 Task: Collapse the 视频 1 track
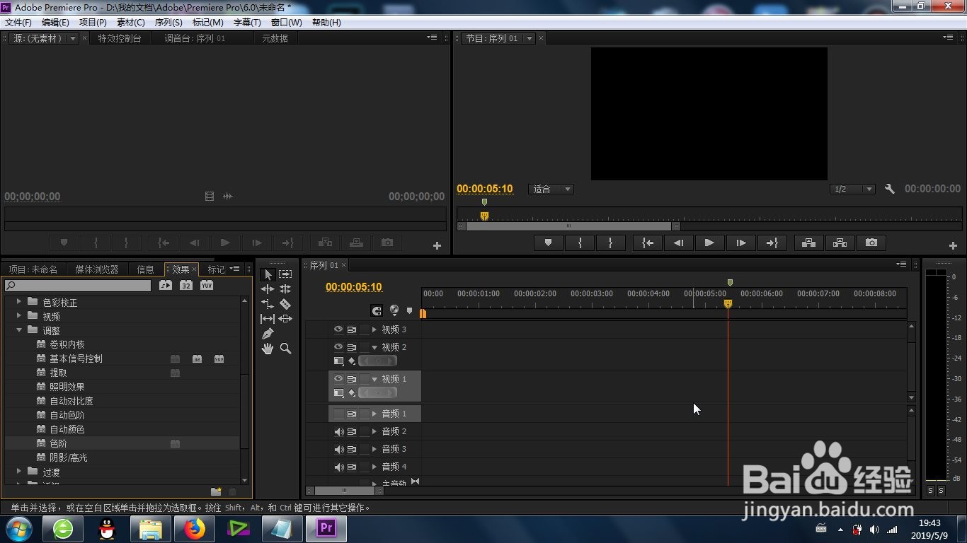click(374, 379)
